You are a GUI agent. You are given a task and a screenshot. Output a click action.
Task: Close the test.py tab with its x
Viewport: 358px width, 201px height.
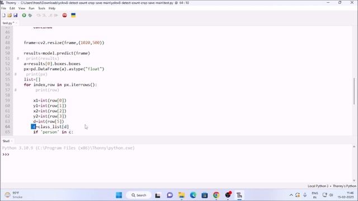point(16,23)
